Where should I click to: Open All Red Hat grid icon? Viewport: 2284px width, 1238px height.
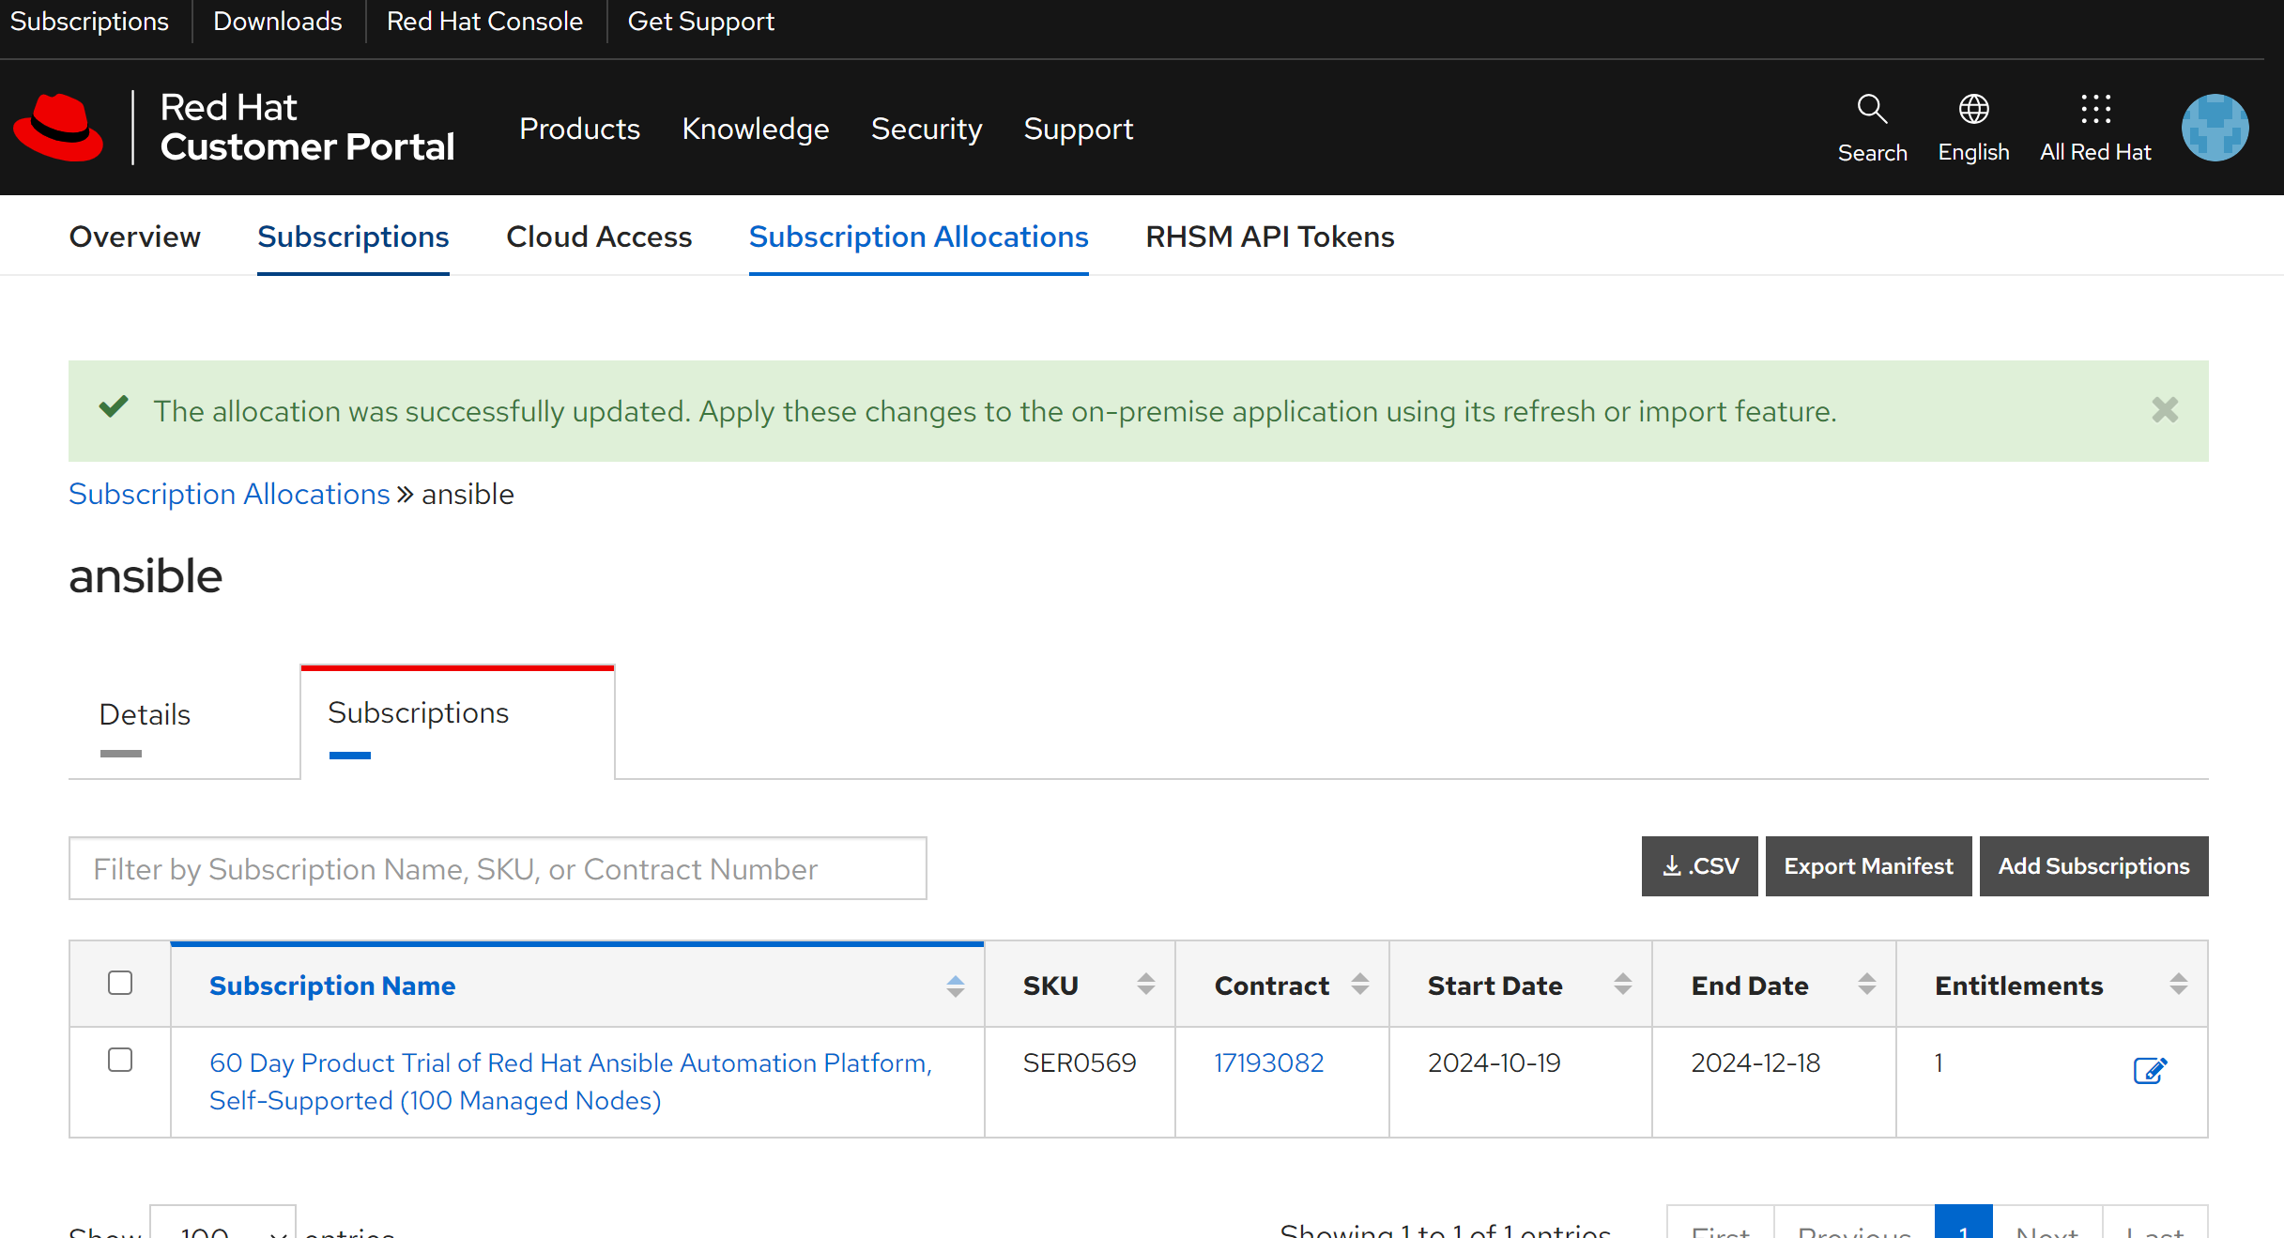(x=2094, y=110)
